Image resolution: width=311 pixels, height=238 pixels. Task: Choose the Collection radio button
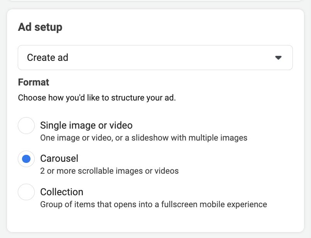[26, 192]
